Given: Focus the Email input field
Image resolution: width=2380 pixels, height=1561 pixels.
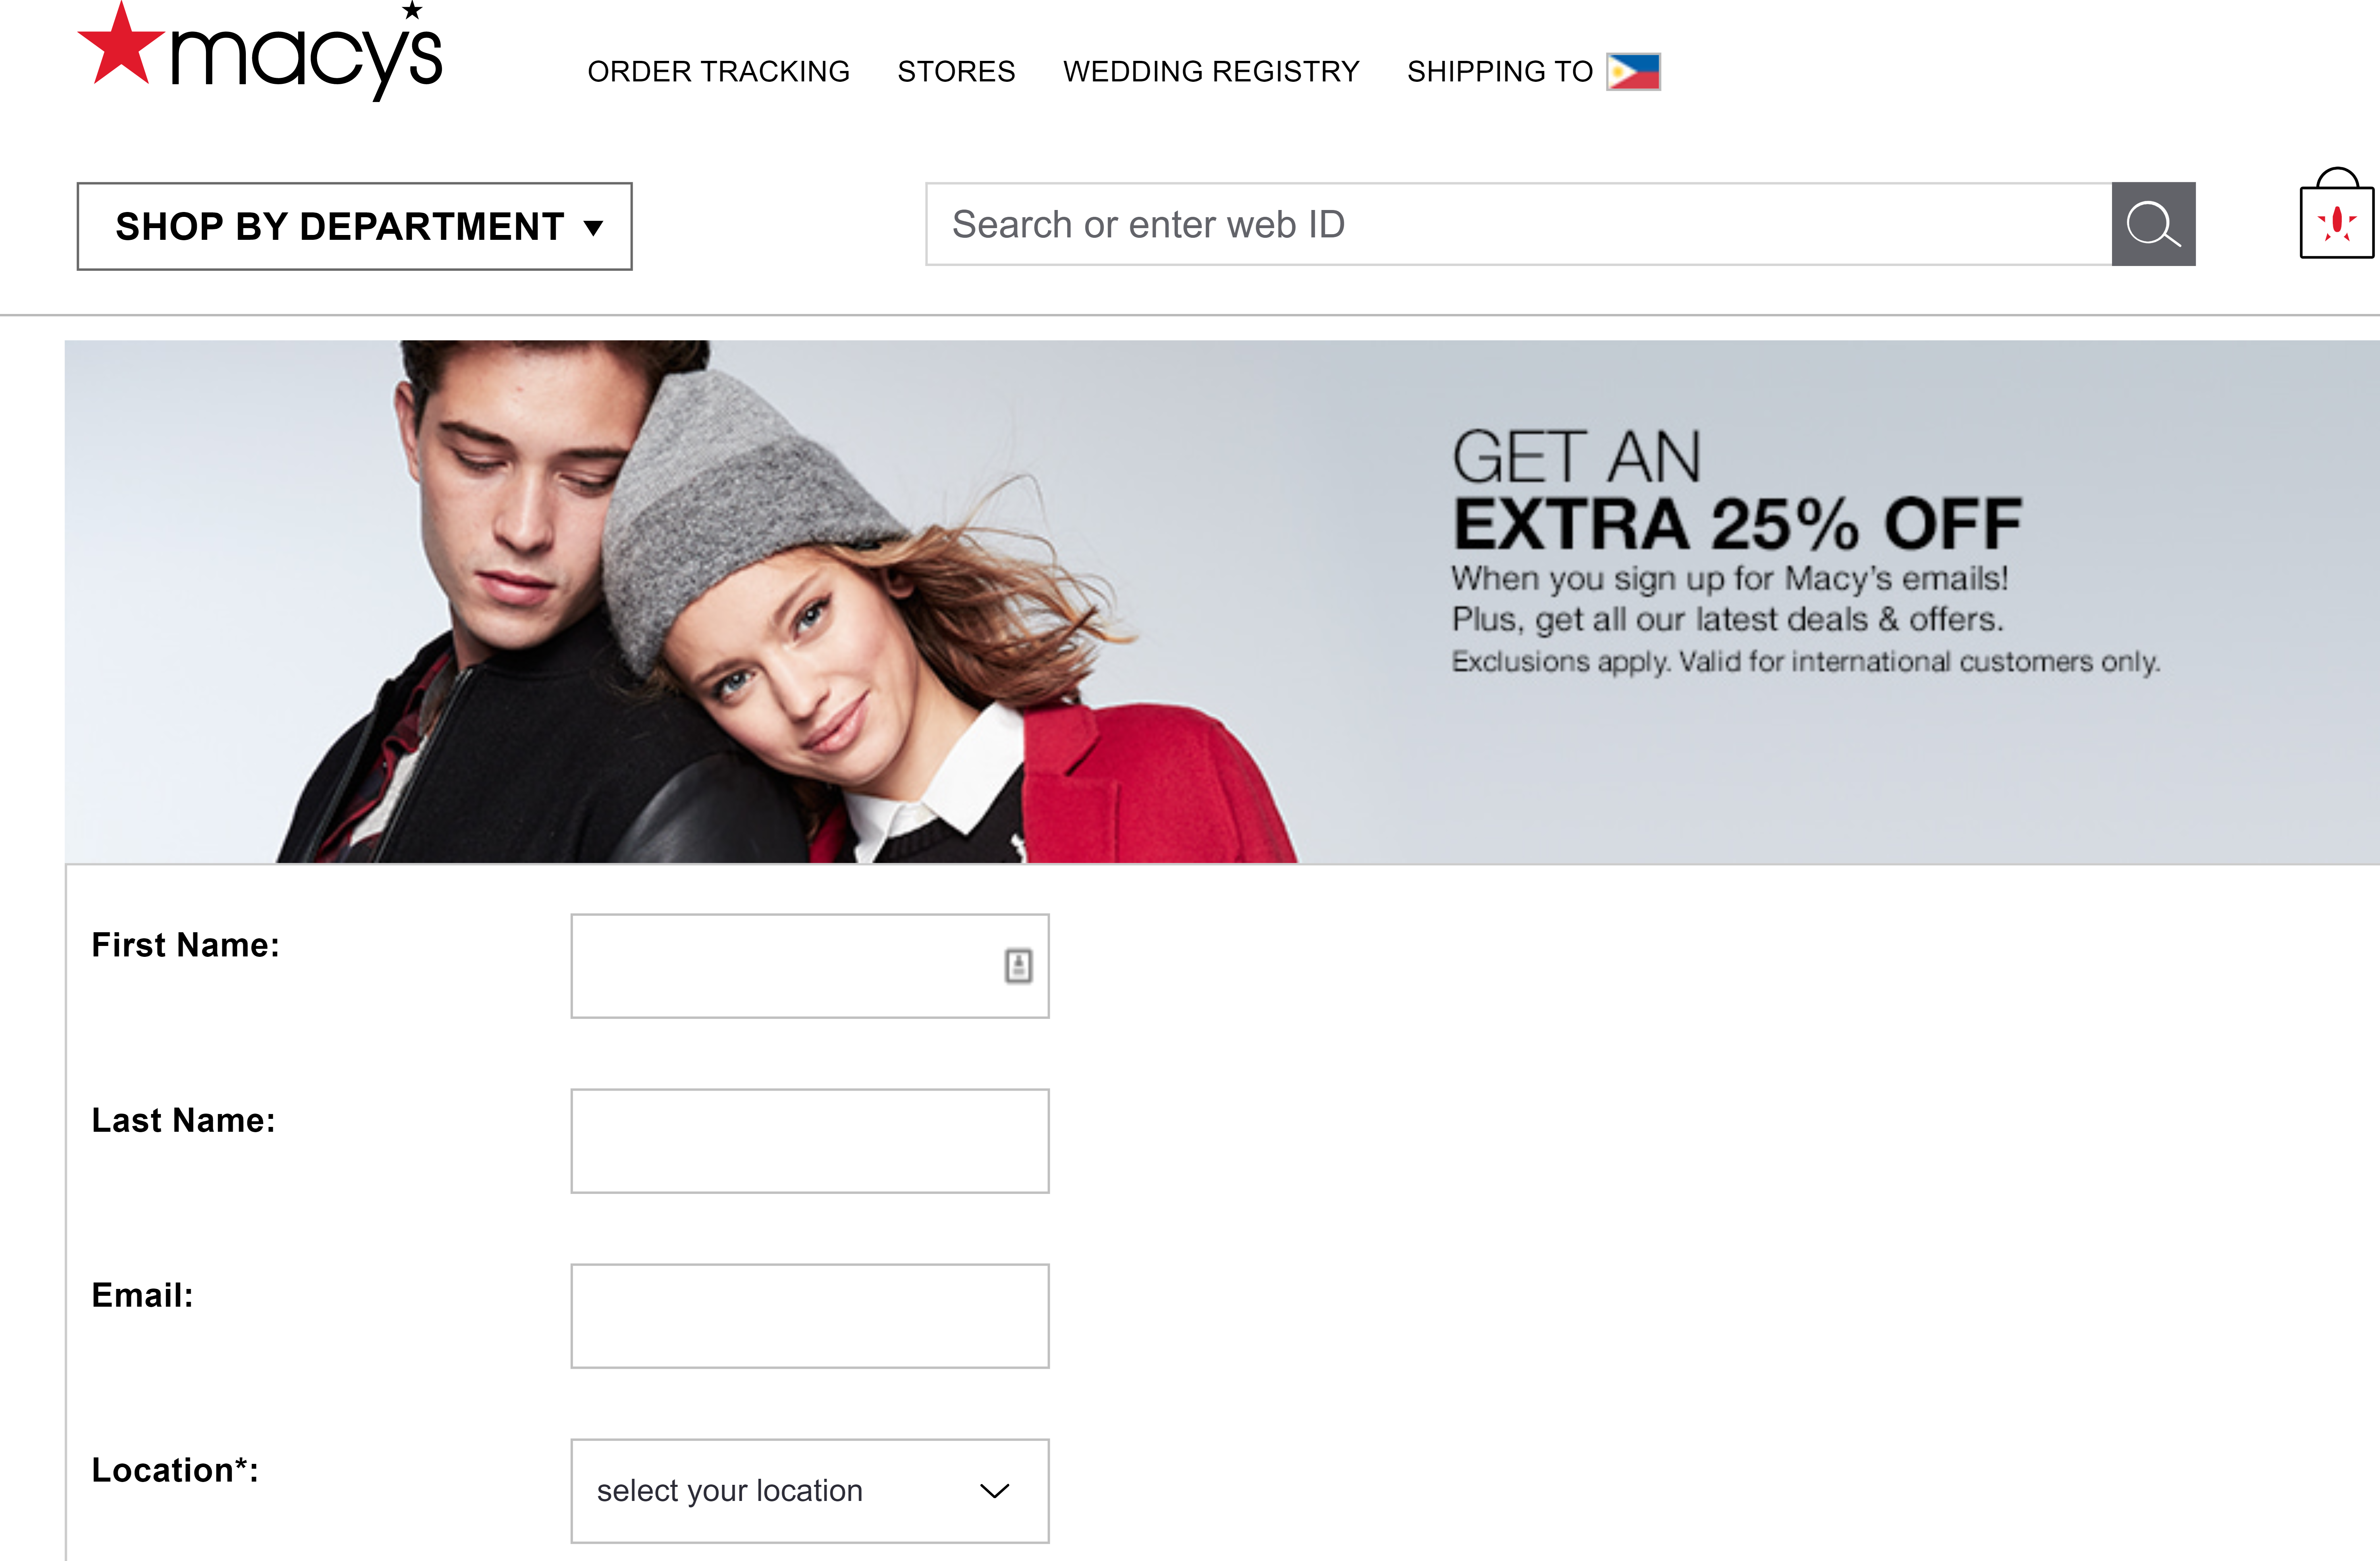Looking at the screenshot, I should [x=810, y=1316].
